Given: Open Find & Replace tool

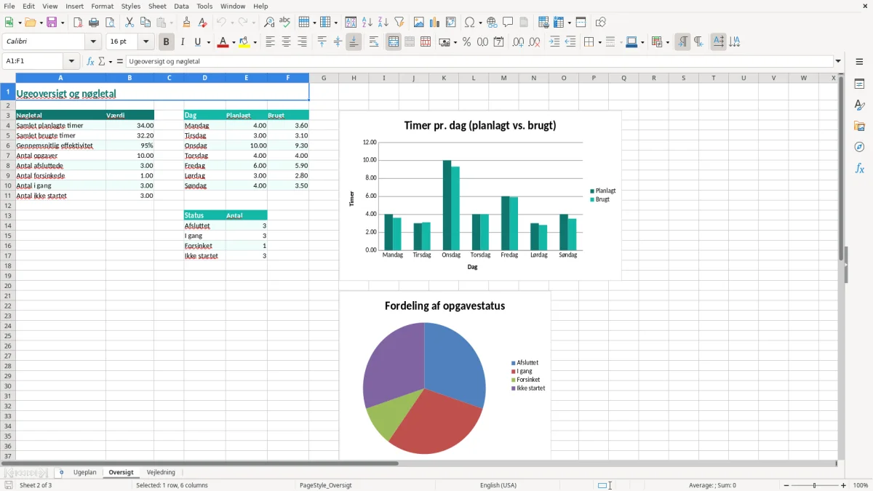Looking at the screenshot, I should pos(269,23).
